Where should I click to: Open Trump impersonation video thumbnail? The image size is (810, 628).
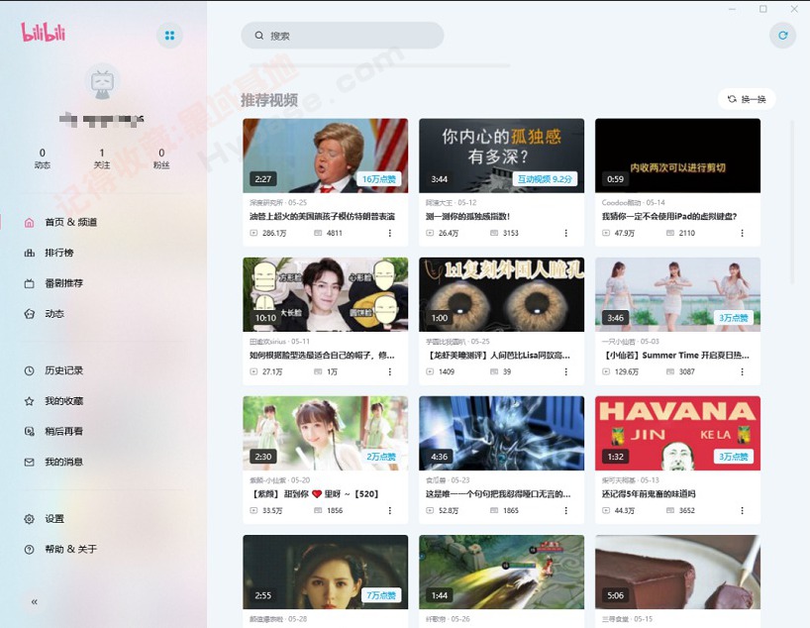pos(326,156)
